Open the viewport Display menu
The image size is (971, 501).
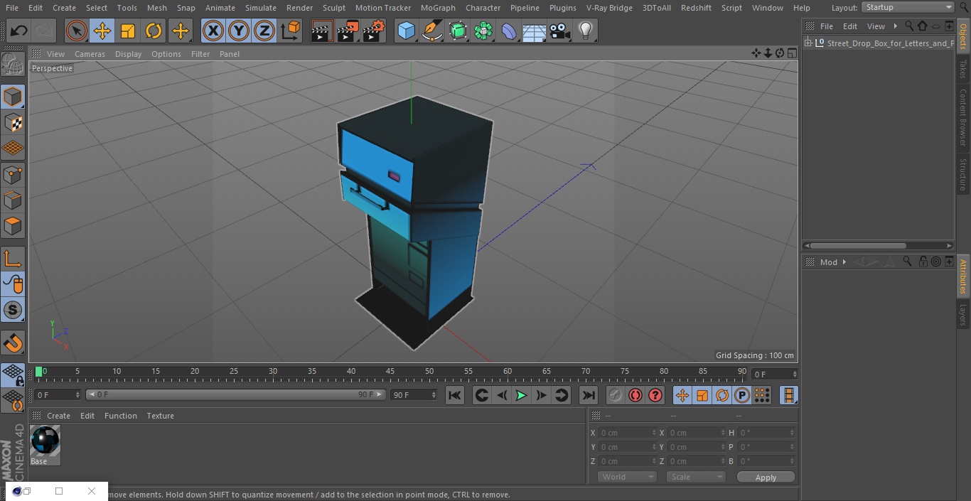point(128,54)
